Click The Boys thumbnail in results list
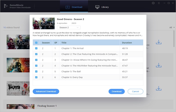Viewport: 176px width, 112px height. tap(18, 88)
